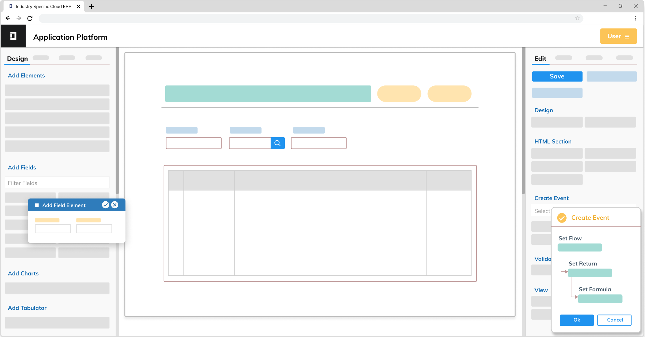
Task: Select the Set Flow node in the event flow
Action: (580, 247)
